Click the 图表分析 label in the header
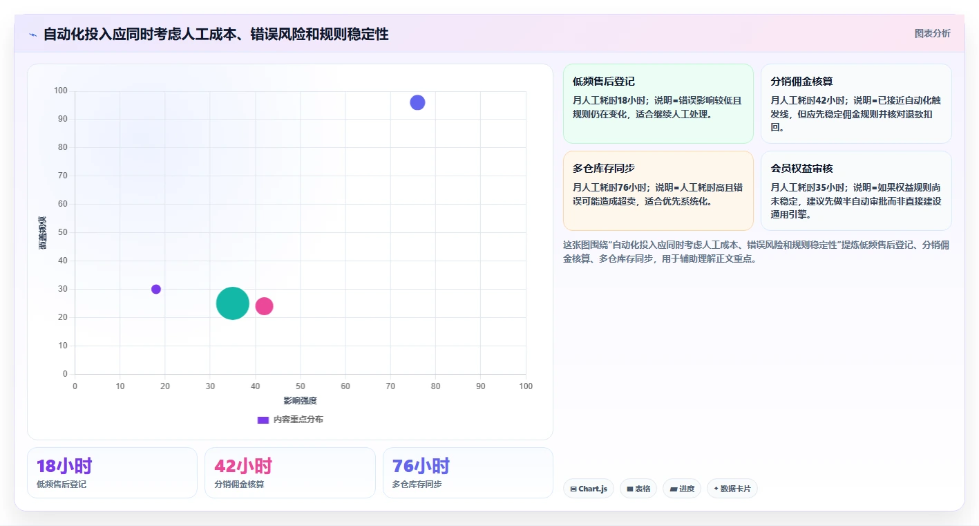This screenshot has width=979, height=526. click(x=932, y=33)
